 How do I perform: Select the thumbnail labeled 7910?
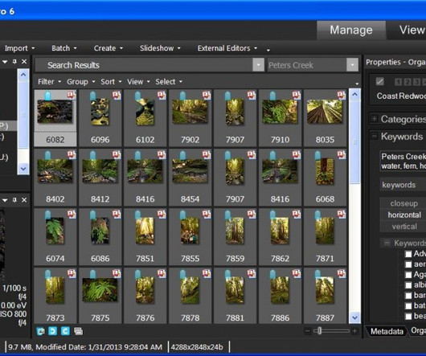[280, 118]
